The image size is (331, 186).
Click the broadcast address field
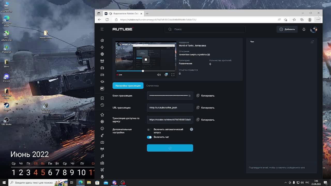pos(170,120)
